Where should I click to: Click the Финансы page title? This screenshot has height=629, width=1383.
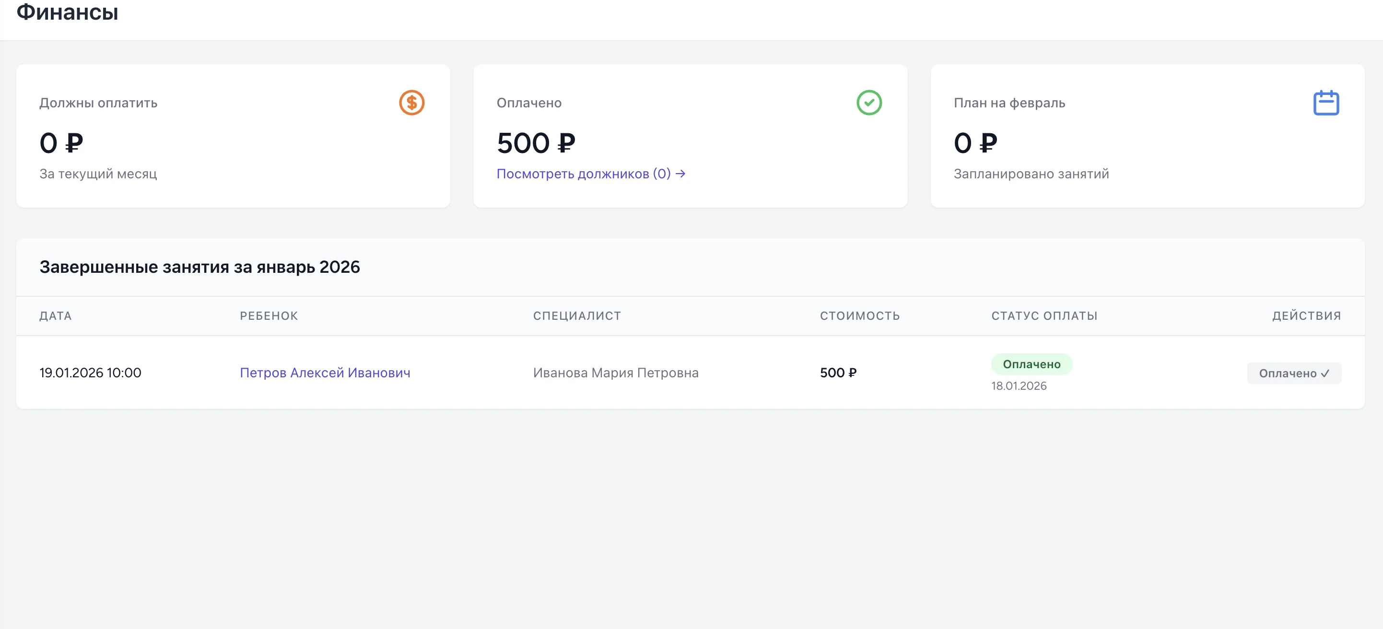tap(67, 12)
